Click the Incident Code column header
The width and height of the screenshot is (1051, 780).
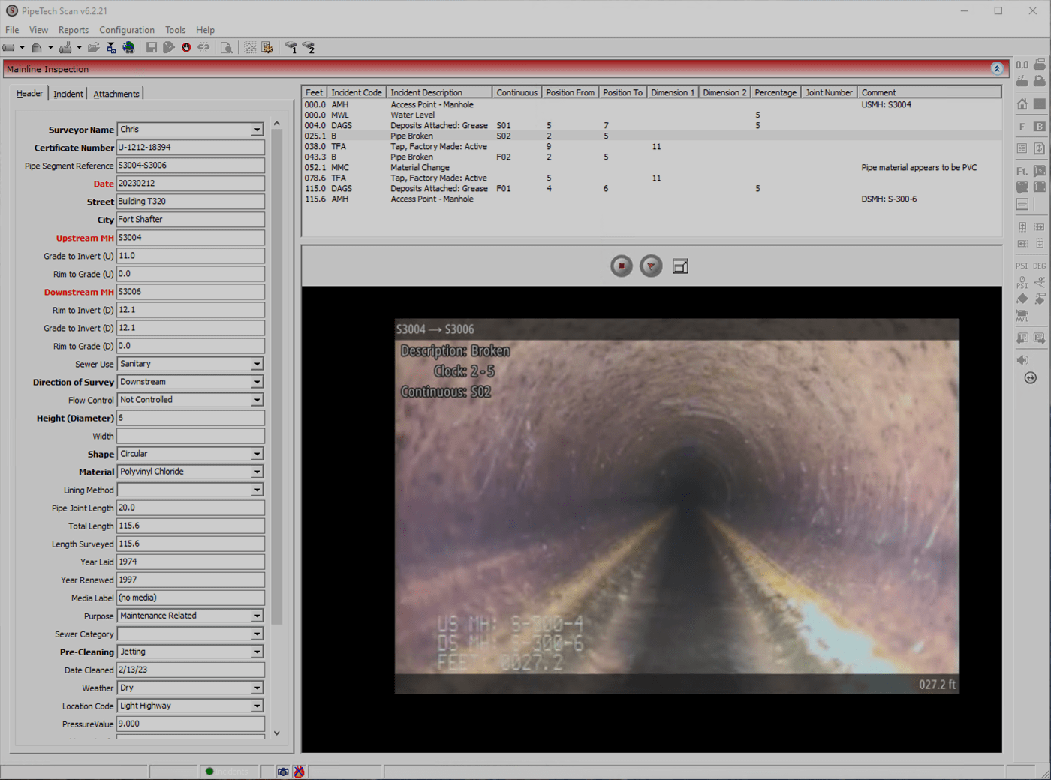(x=357, y=92)
